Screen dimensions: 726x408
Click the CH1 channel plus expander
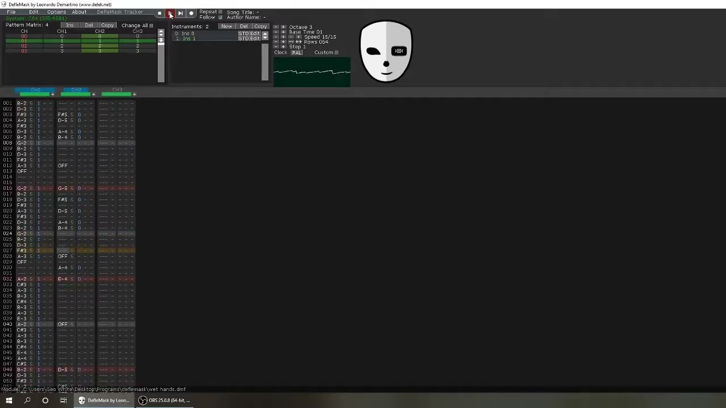[x=53, y=94]
